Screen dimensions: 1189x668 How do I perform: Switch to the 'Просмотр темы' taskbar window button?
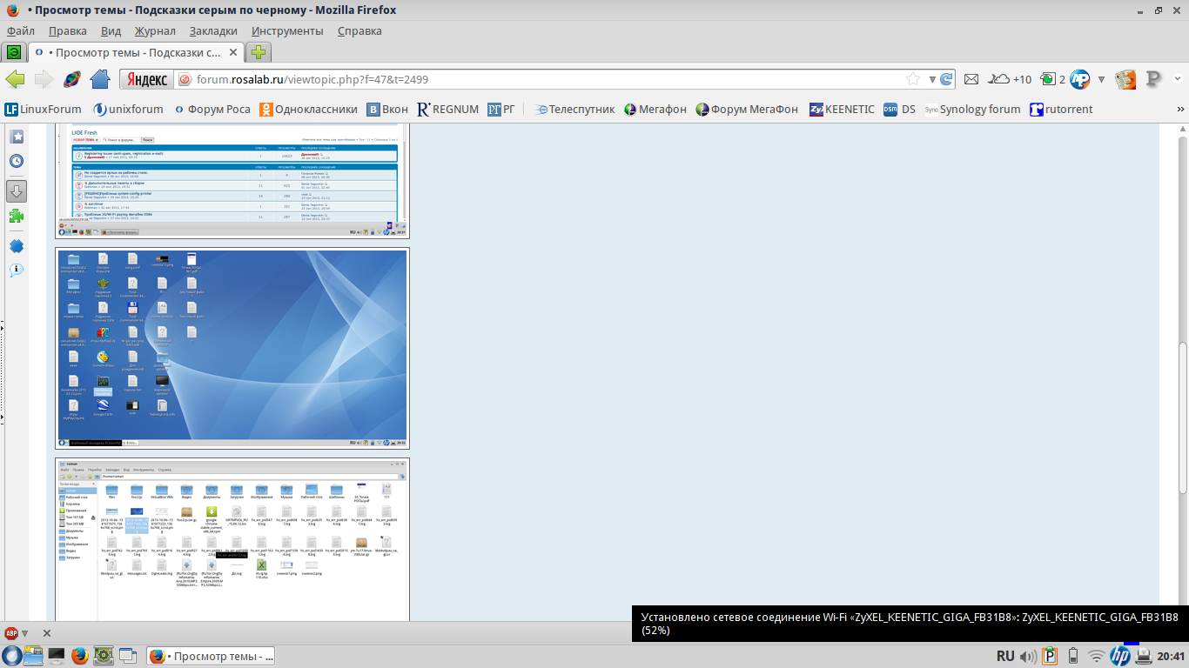[212, 656]
